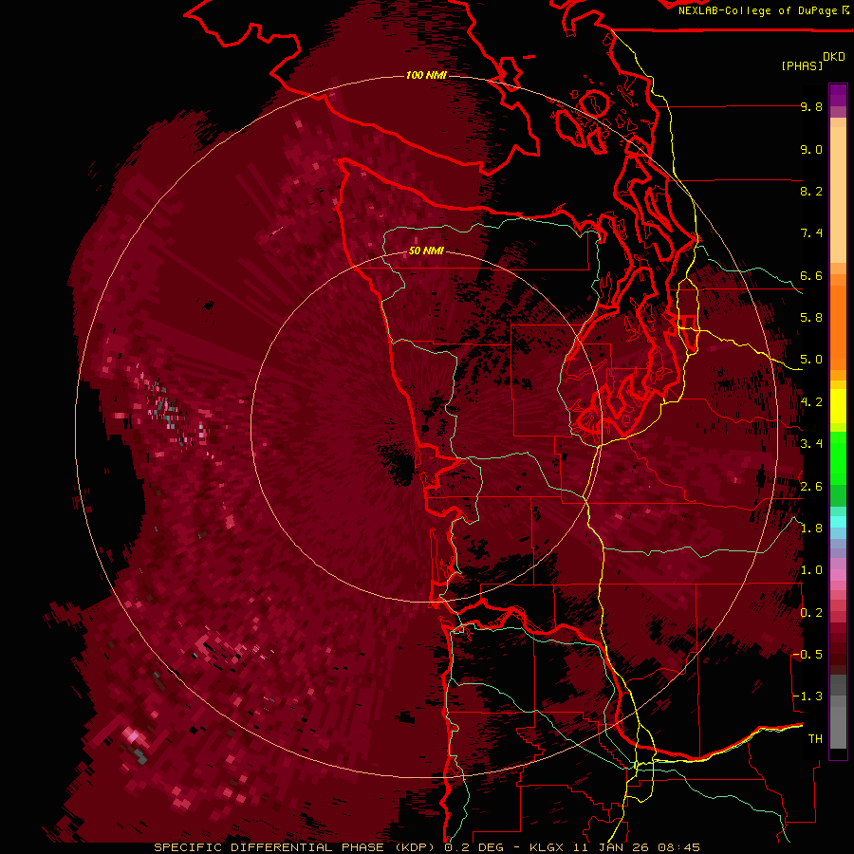The width and height of the screenshot is (854, 854).
Task: Select the 5.0 scale value
Action: click(811, 360)
